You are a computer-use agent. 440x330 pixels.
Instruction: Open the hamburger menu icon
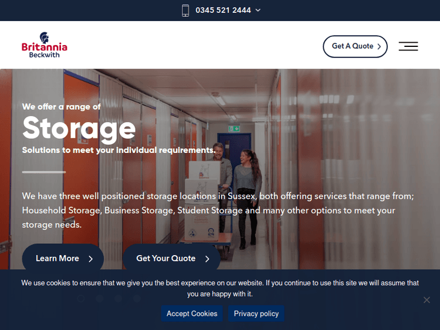(x=408, y=46)
